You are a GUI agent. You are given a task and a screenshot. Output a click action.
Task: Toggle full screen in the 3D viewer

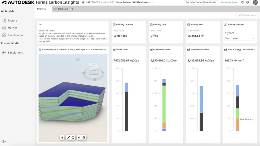point(84,137)
